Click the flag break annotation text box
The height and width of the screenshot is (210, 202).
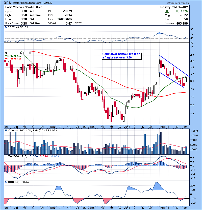(x=121, y=56)
